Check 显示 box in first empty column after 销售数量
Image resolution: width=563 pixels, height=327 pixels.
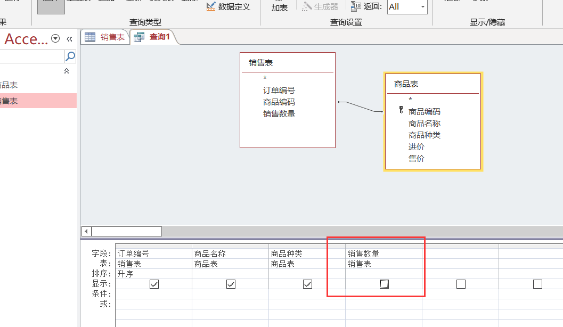461,284
